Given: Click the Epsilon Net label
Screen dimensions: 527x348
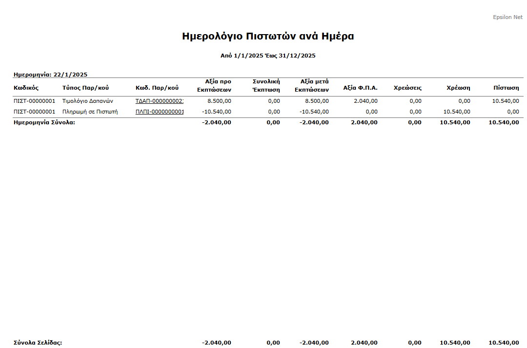Looking at the screenshot, I should 507,17.
